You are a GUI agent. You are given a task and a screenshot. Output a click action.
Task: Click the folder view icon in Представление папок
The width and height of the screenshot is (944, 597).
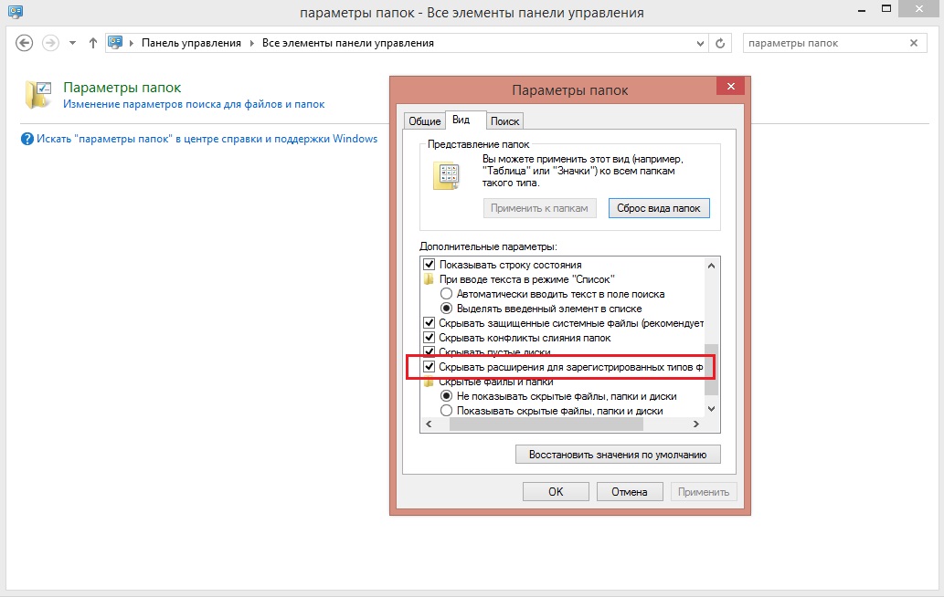click(447, 176)
